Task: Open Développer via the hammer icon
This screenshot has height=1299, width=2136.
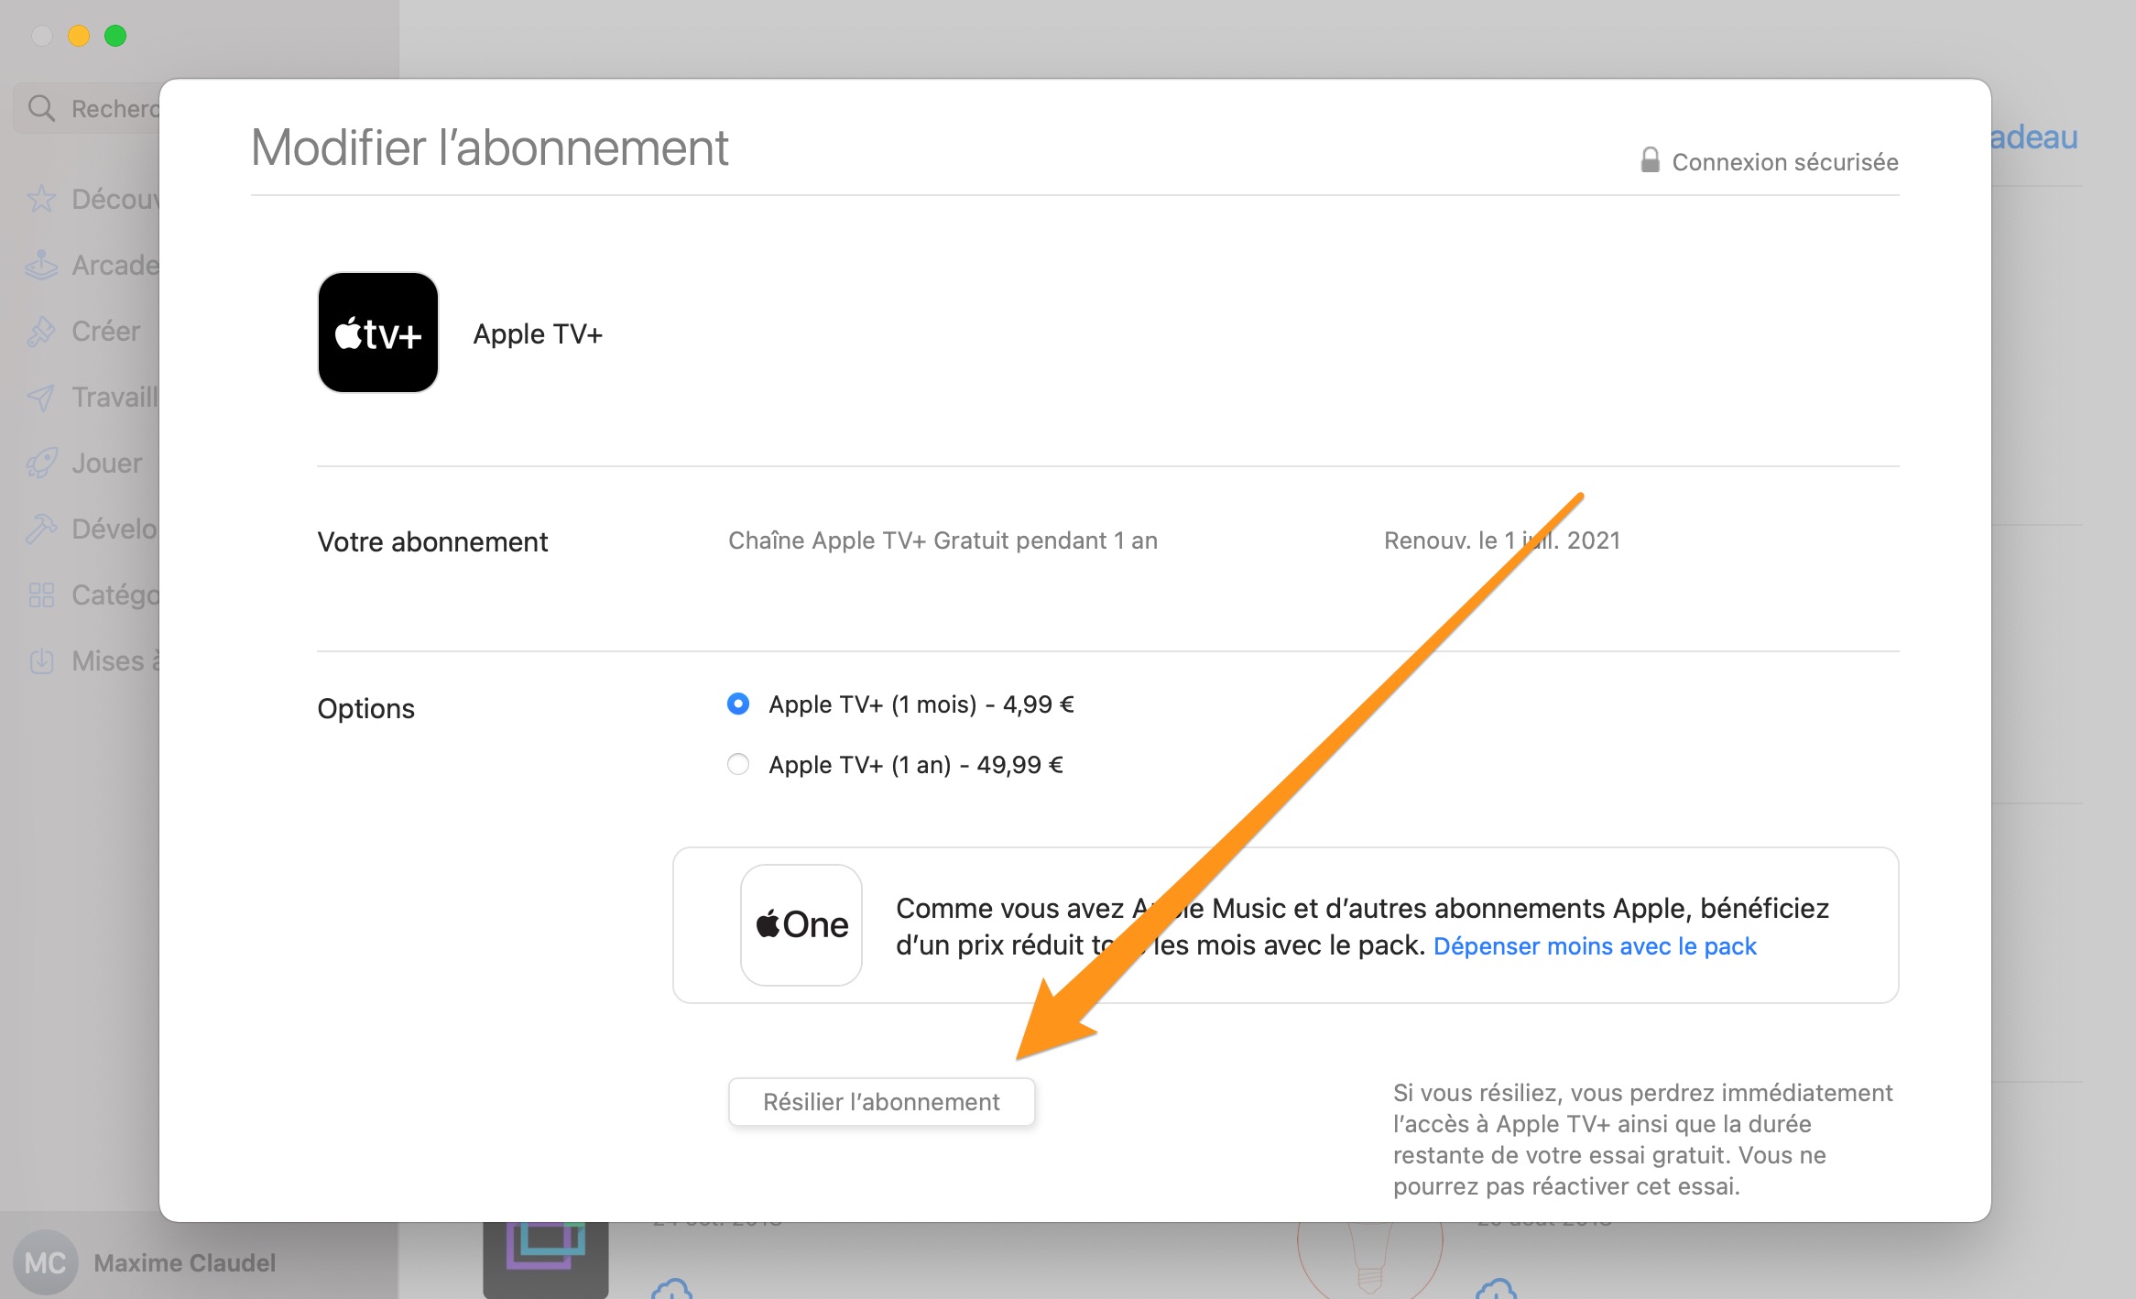Action: tap(41, 529)
